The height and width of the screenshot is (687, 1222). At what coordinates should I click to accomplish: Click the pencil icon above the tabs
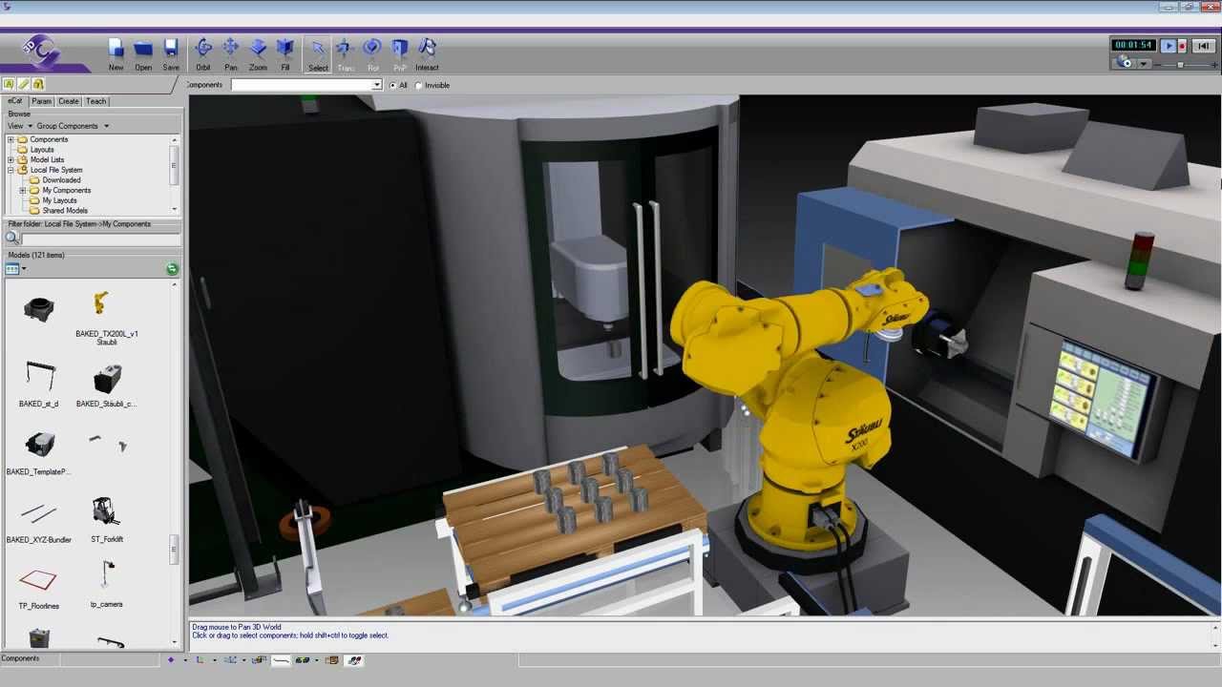(x=24, y=84)
